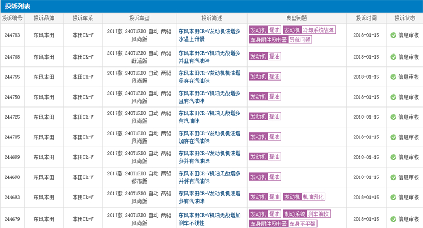This screenshot has height=228, width=423.
Task: Click green check icon in row 244679
Action: (393, 219)
